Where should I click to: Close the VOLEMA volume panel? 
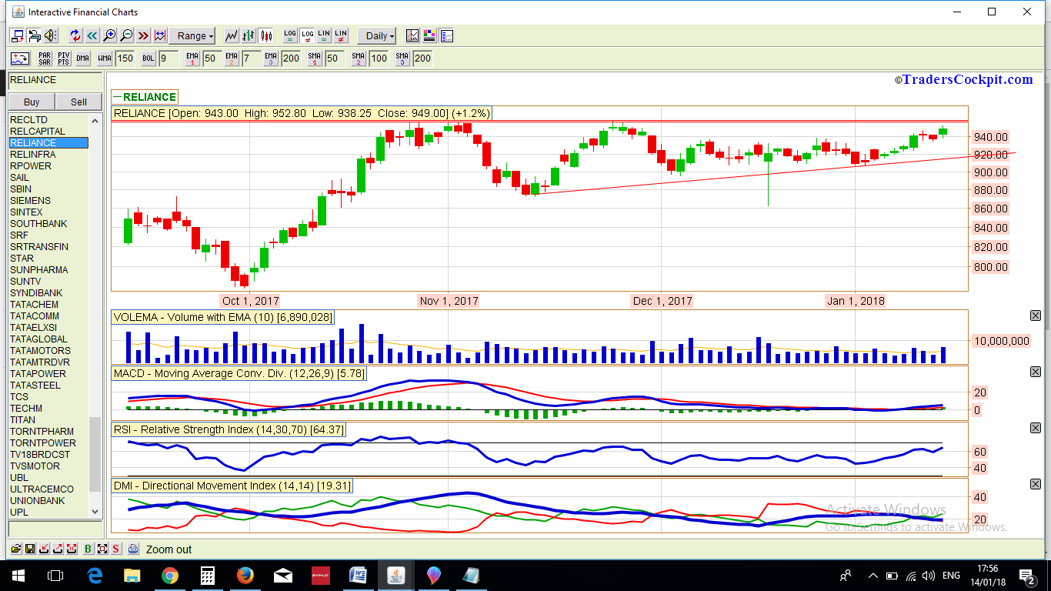(x=1035, y=316)
